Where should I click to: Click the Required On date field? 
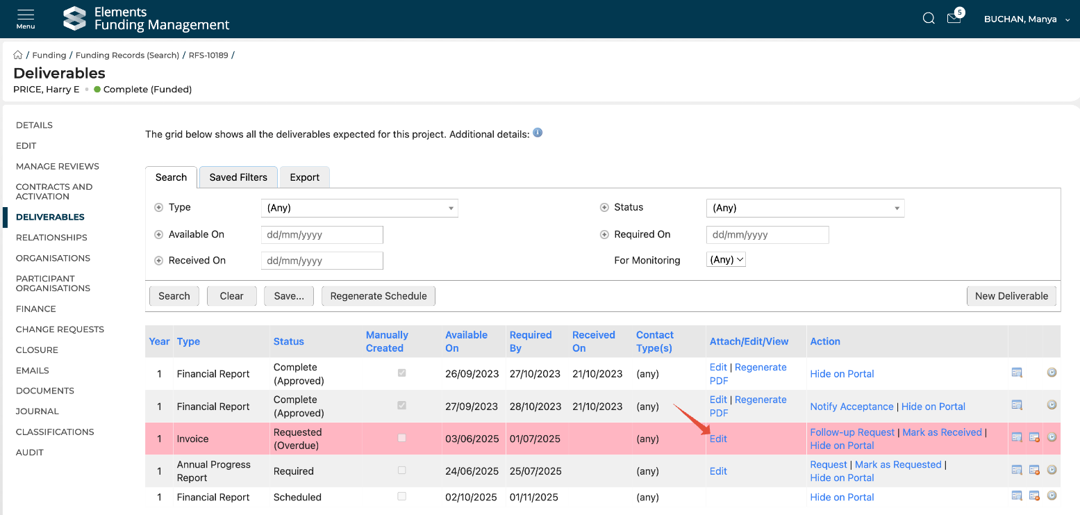click(x=767, y=235)
